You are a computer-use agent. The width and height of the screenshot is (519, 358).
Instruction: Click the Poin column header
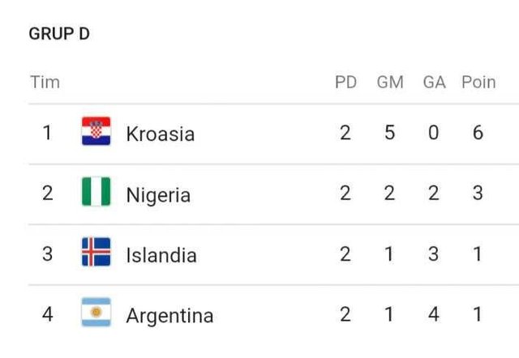(x=478, y=83)
